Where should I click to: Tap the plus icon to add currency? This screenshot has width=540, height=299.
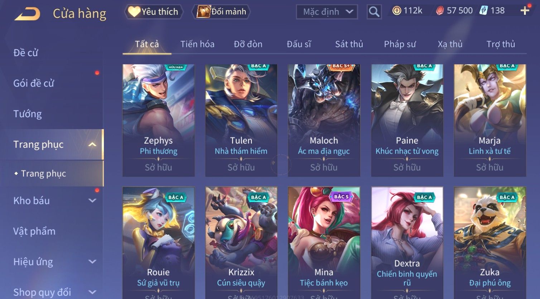(525, 11)
